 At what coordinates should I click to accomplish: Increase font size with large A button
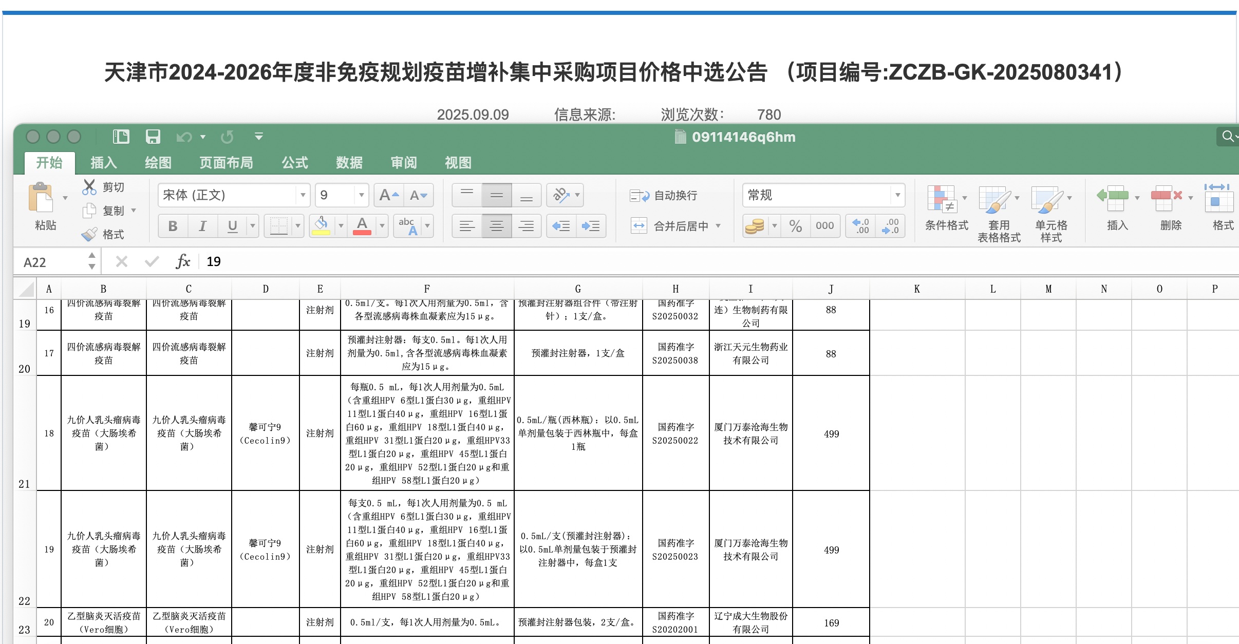pyautogui.click(x=389, y=195)
